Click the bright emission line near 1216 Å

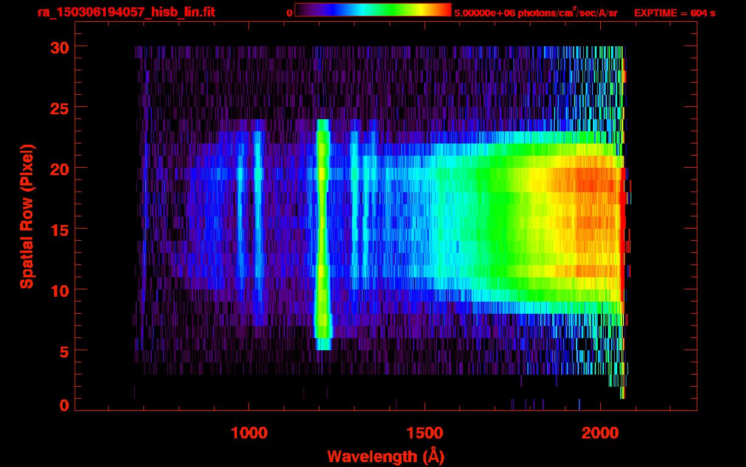point(323,234)
